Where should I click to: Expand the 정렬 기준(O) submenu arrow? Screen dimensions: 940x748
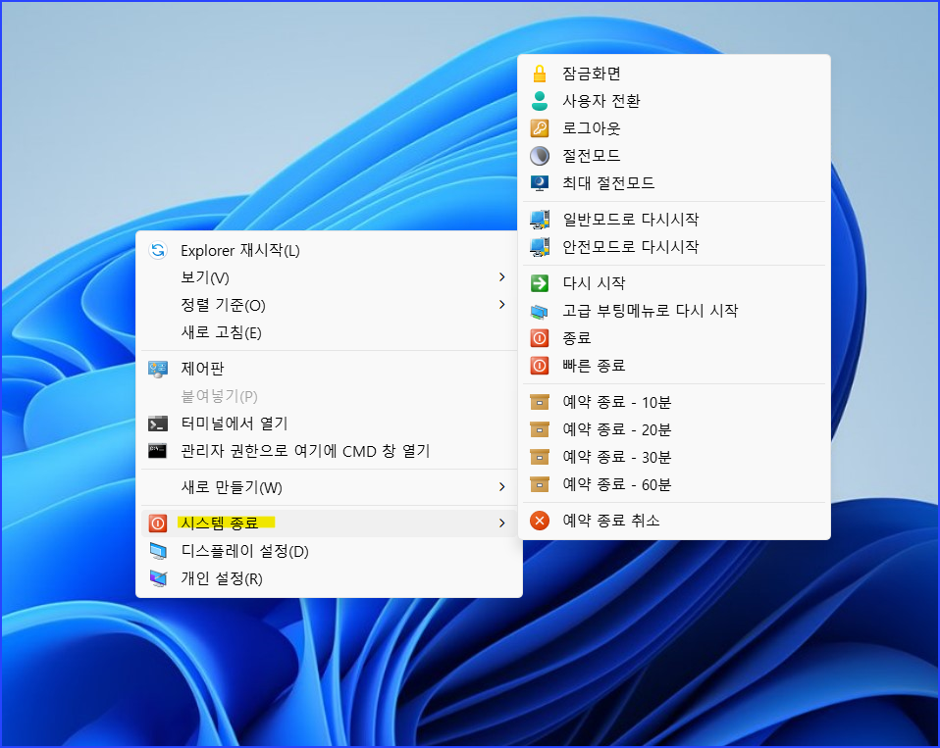pos(501,305)
